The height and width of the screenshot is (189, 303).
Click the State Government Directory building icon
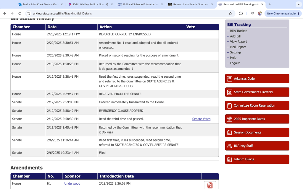229,92
